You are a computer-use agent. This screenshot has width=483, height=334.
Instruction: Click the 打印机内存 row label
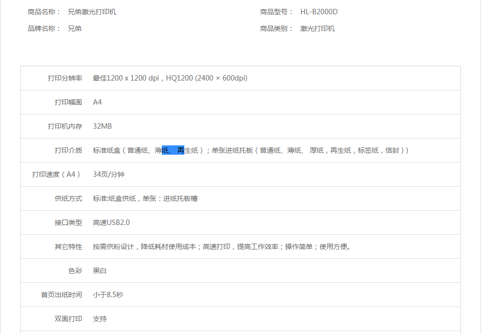[65, 127]
